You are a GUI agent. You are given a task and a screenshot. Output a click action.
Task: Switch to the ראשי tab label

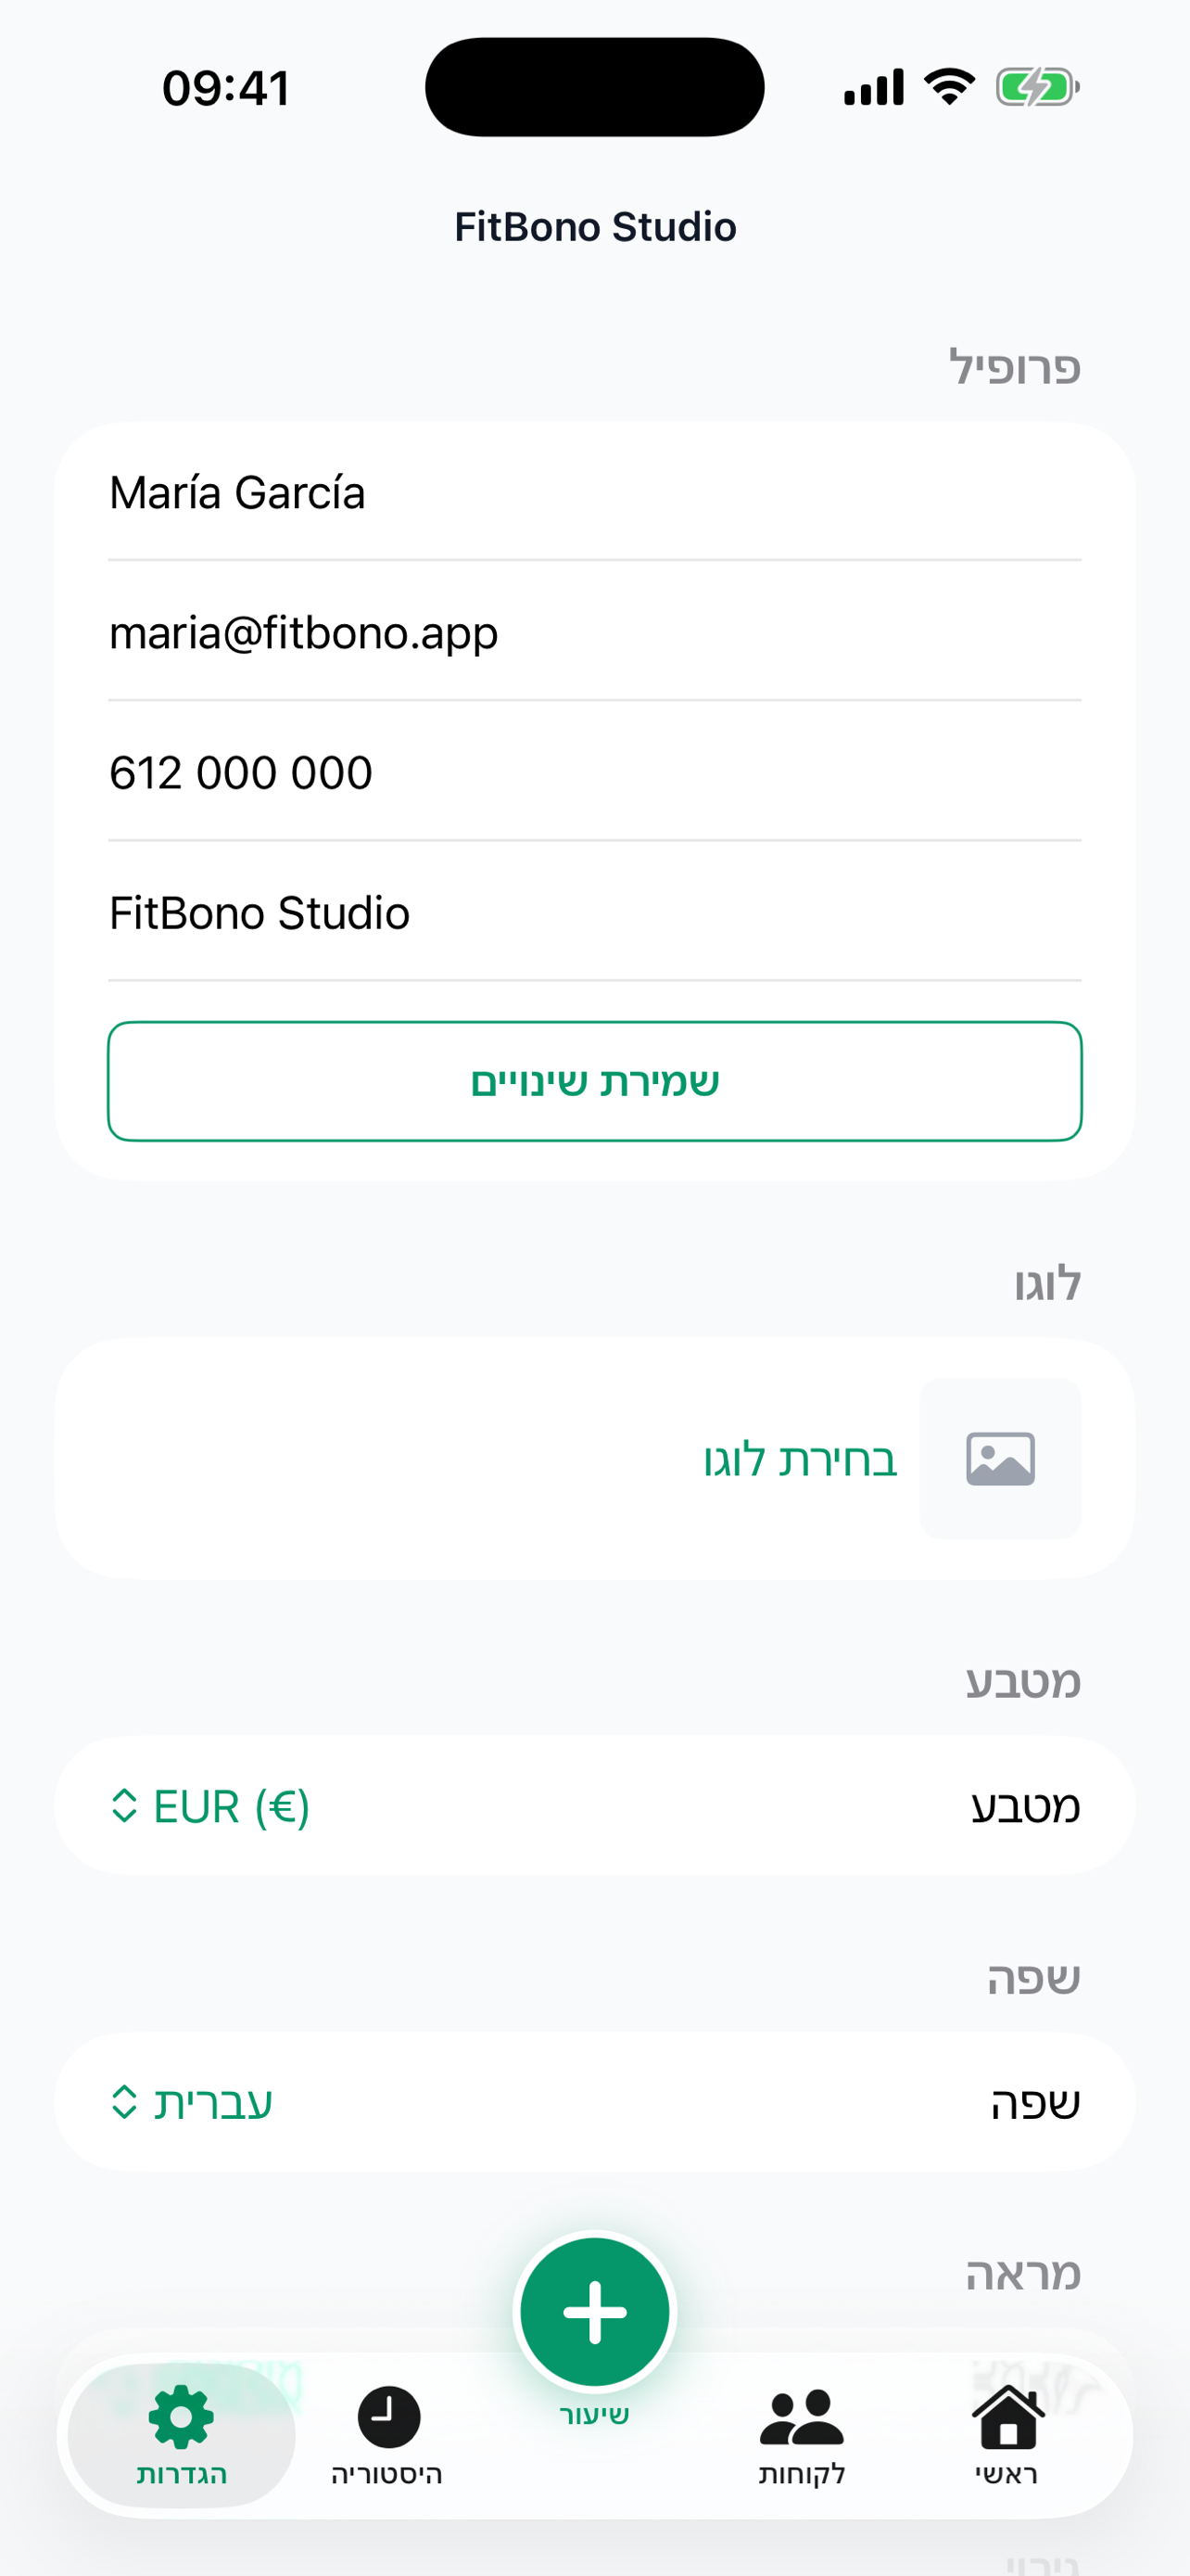(1007, 2474)
